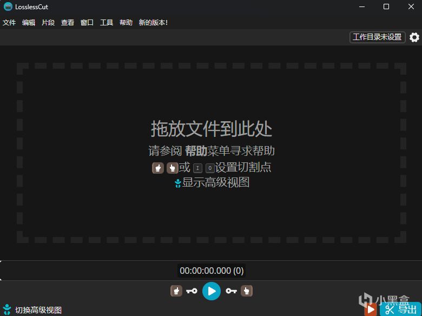The width and height of the screenshot is (422, 316).
Task: Click the LosslessCut app icon in the title bar
Action: (8, 6)
